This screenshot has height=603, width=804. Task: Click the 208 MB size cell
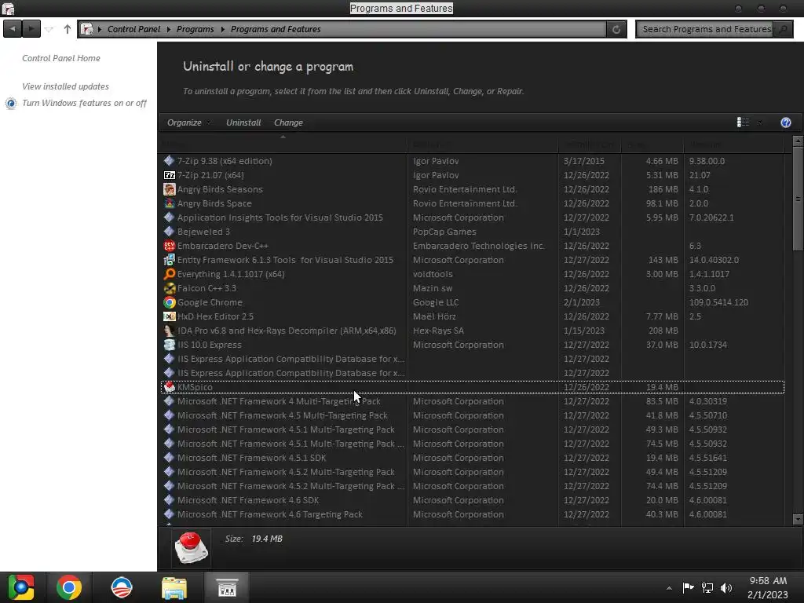tap(663, 331)
